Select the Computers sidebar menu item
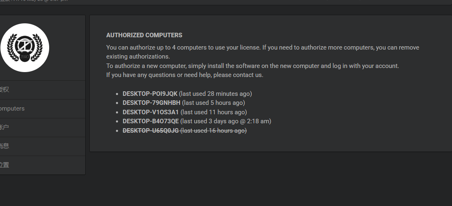 (x=43, y=109)
